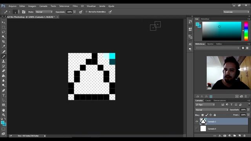Select the Rectangular Marquee tool
Screen dimensions: 251x141
[4, 27]
